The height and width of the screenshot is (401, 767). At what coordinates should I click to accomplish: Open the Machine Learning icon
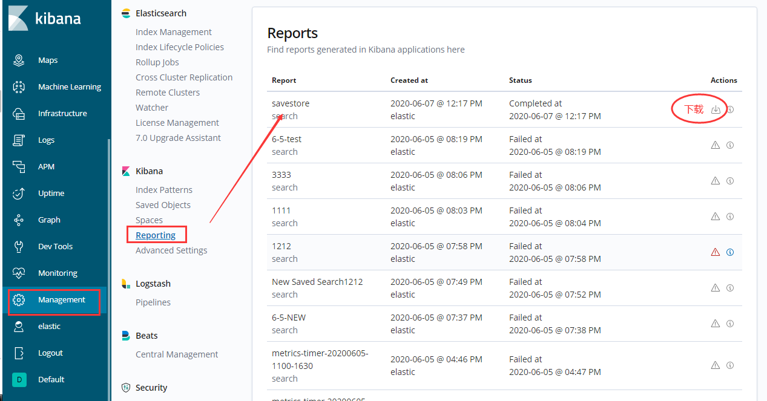pyautogui.click(x=19, y=86)
